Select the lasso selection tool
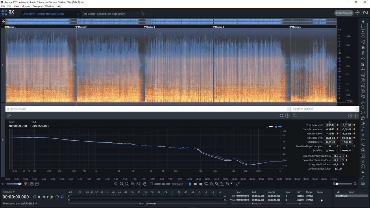 pyautogui.click(x=206, y=184)
